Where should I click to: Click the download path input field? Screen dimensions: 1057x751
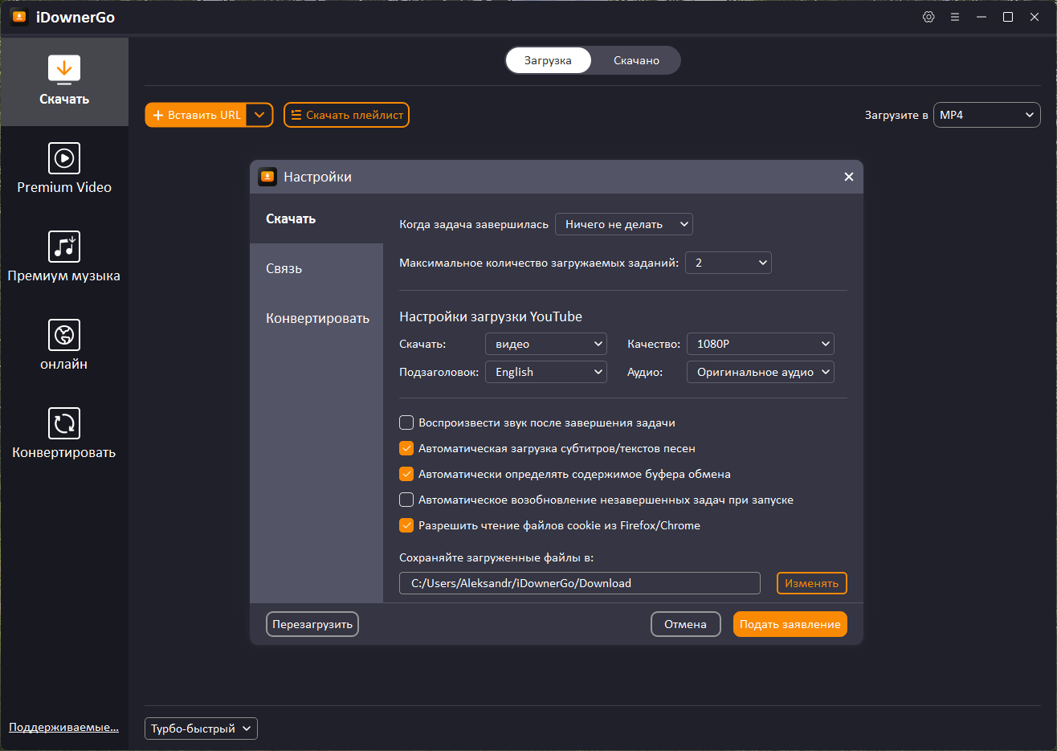pos(580,583)
